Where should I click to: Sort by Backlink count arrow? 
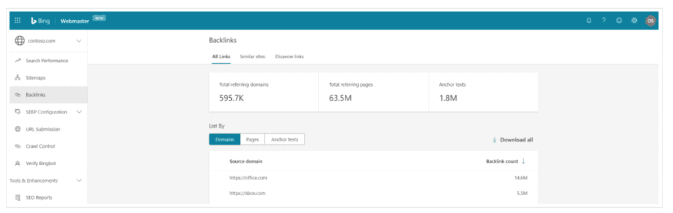[523, 161]
